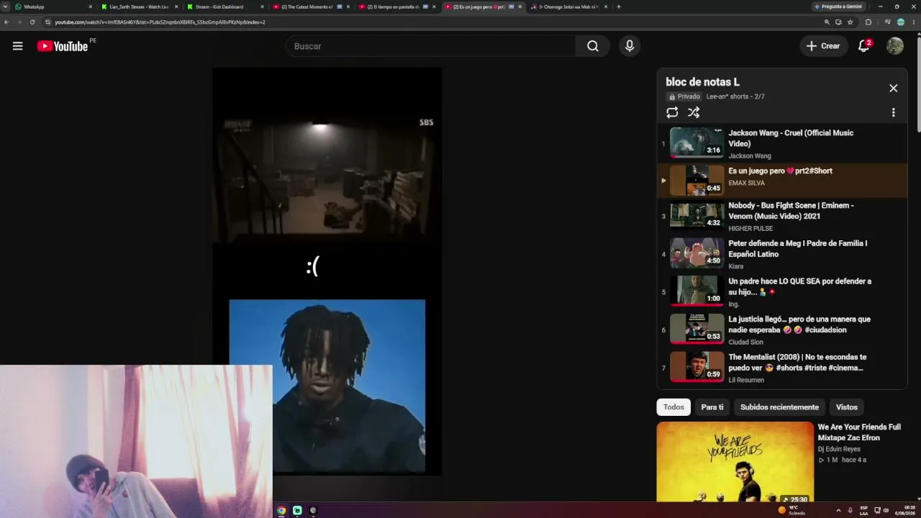Open a new browser tab
This screenshot has height=518, width=921.
619,6
